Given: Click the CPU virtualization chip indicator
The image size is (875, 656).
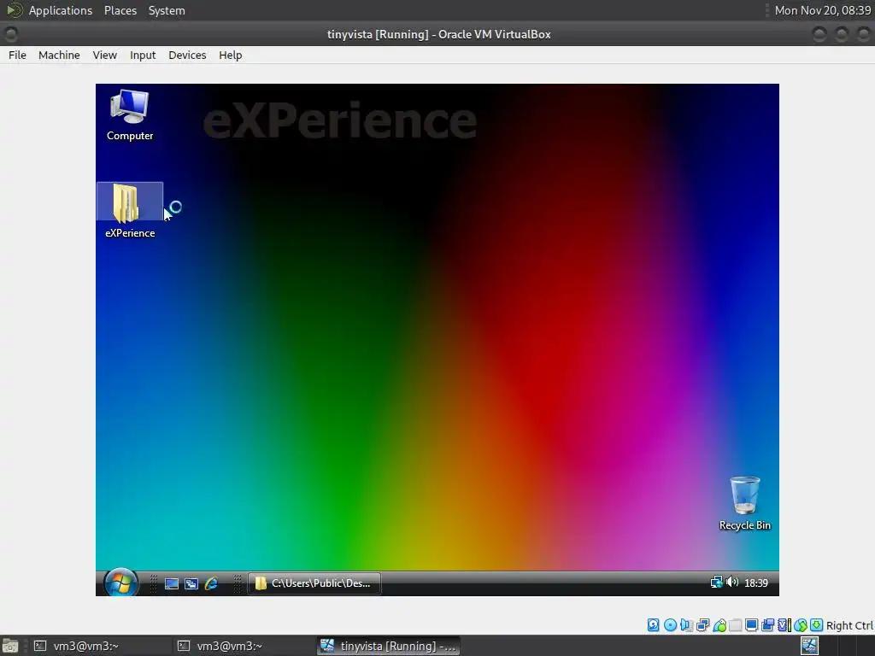Looking at the screenshot, I should (x=784, y=625).
